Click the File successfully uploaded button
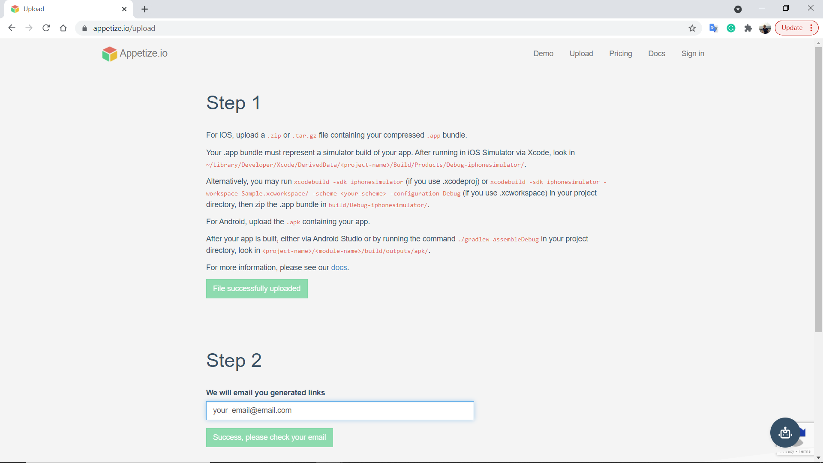Screen dimensions: 823x463 (257, 289)
